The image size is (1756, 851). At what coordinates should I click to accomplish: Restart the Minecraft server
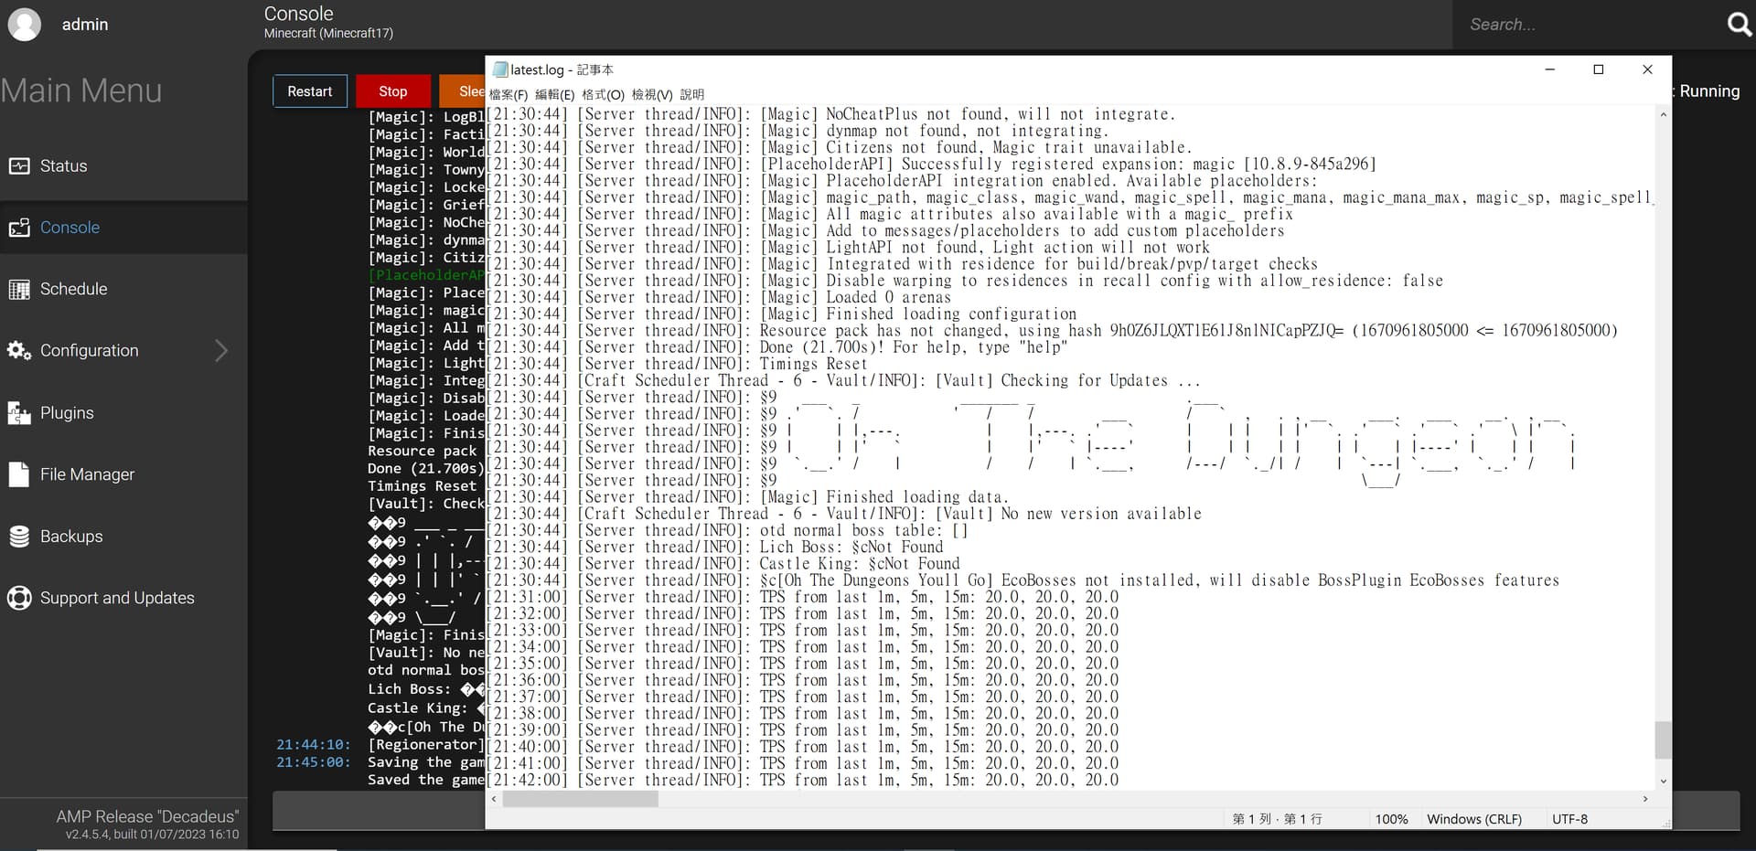coord(310,91)
